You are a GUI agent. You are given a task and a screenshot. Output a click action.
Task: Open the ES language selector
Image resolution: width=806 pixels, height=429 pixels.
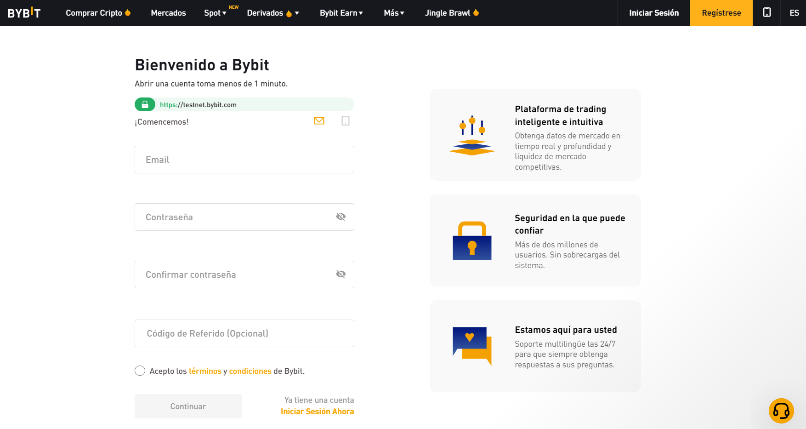click(794, 13)
